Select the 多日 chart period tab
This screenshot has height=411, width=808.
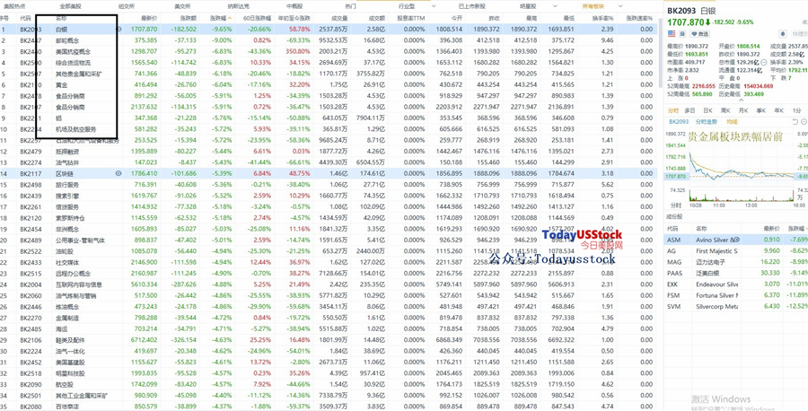(x=690, y=110)
